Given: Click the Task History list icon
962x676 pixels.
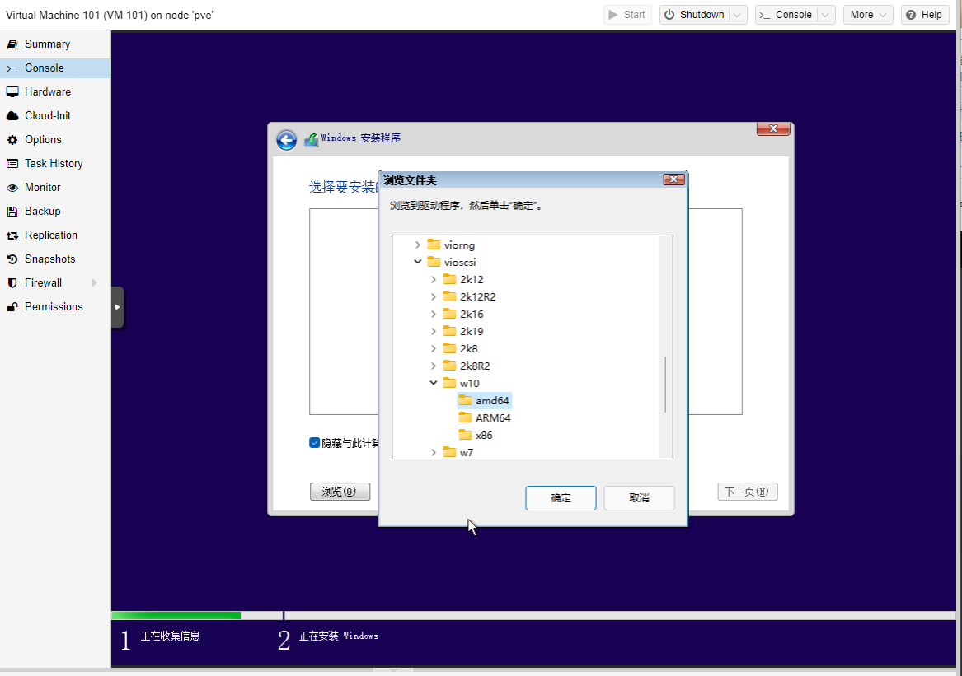Looking at the screenshot, I should (x=12, y=164).
